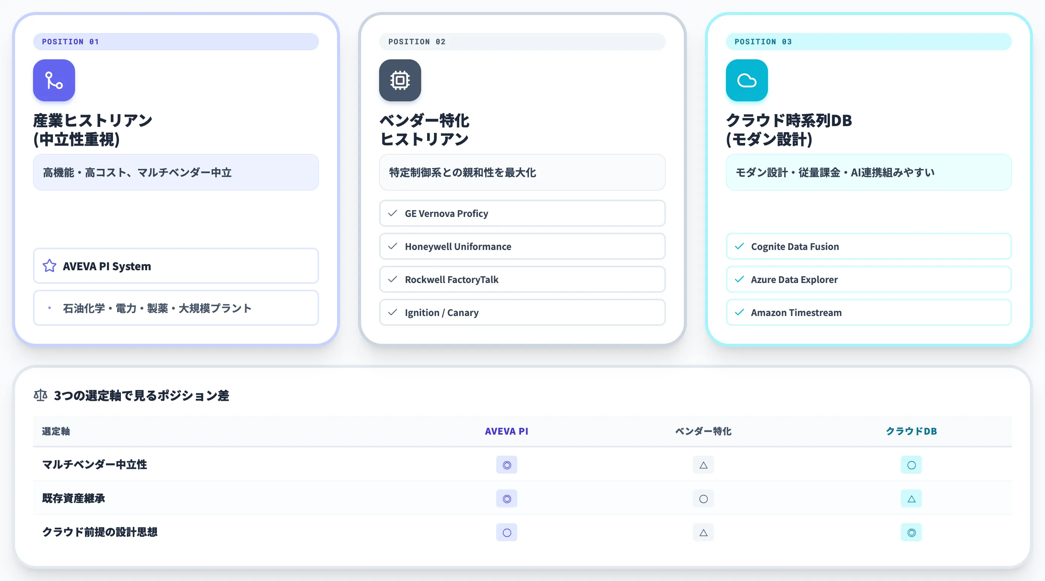Select the Rockwell FactoryTalk item
1045x581 pixels.
(522, 280)
